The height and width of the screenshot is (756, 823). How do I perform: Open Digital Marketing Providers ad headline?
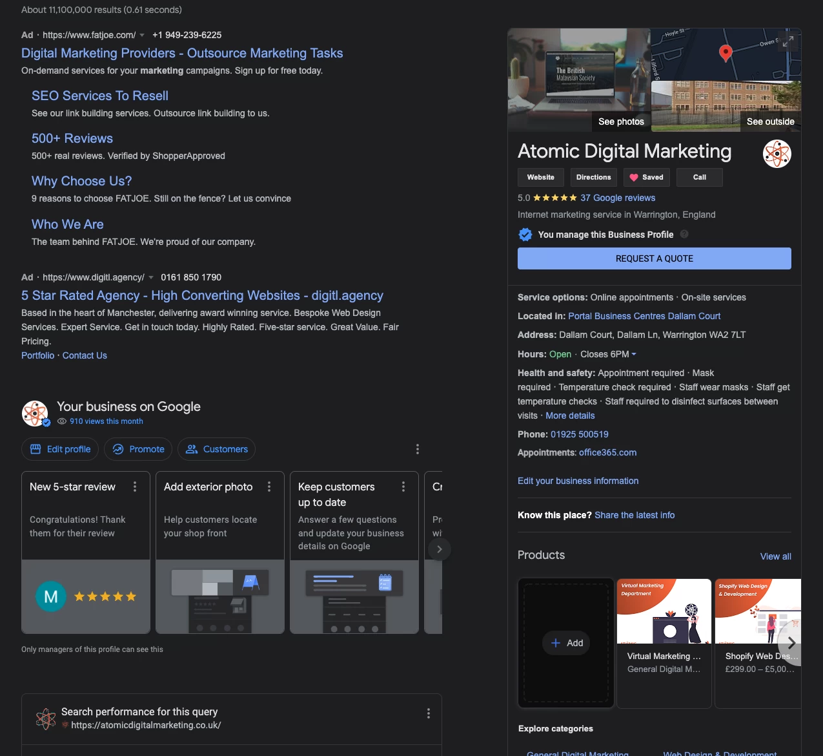coord(182,53)
